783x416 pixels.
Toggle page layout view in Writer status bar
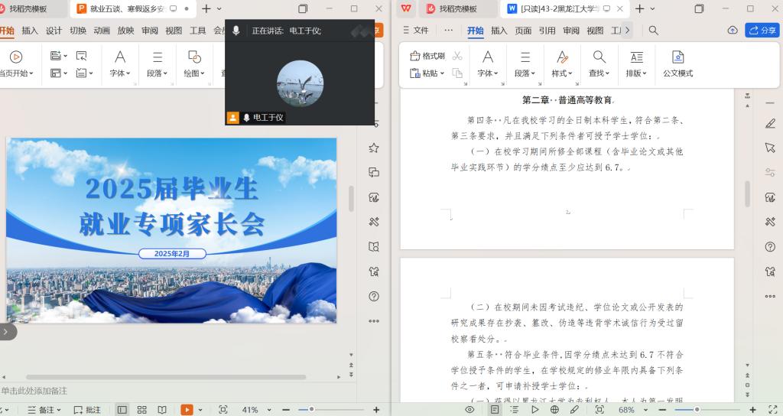click(x=495, y=410)
